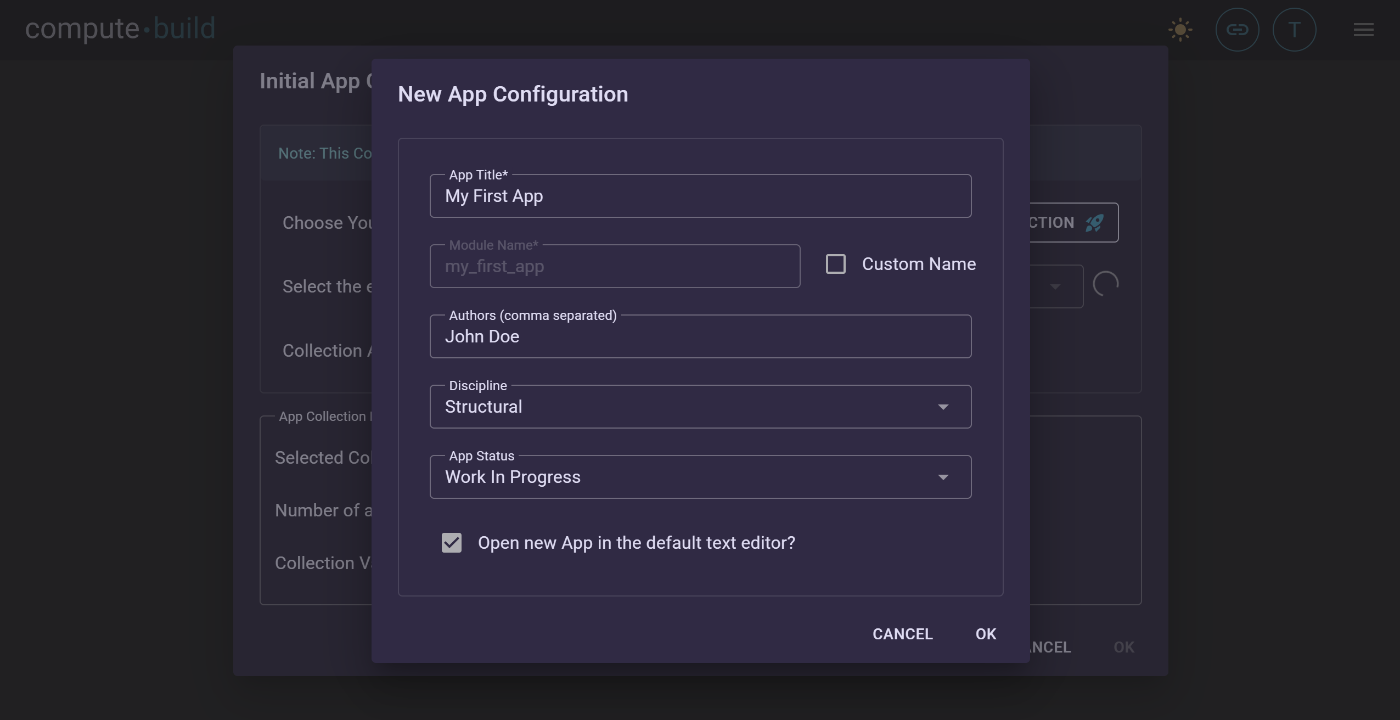Viewport: 1400px width, 720px height.
Task: Uncheck opening new App in default text editor
Action: (x=451, y=543)
